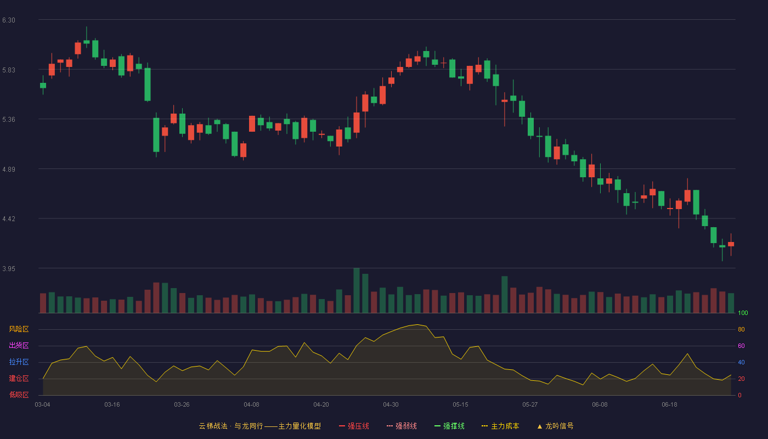
Task: Select the 低吸区 zone label
Action: click(19, 395)
